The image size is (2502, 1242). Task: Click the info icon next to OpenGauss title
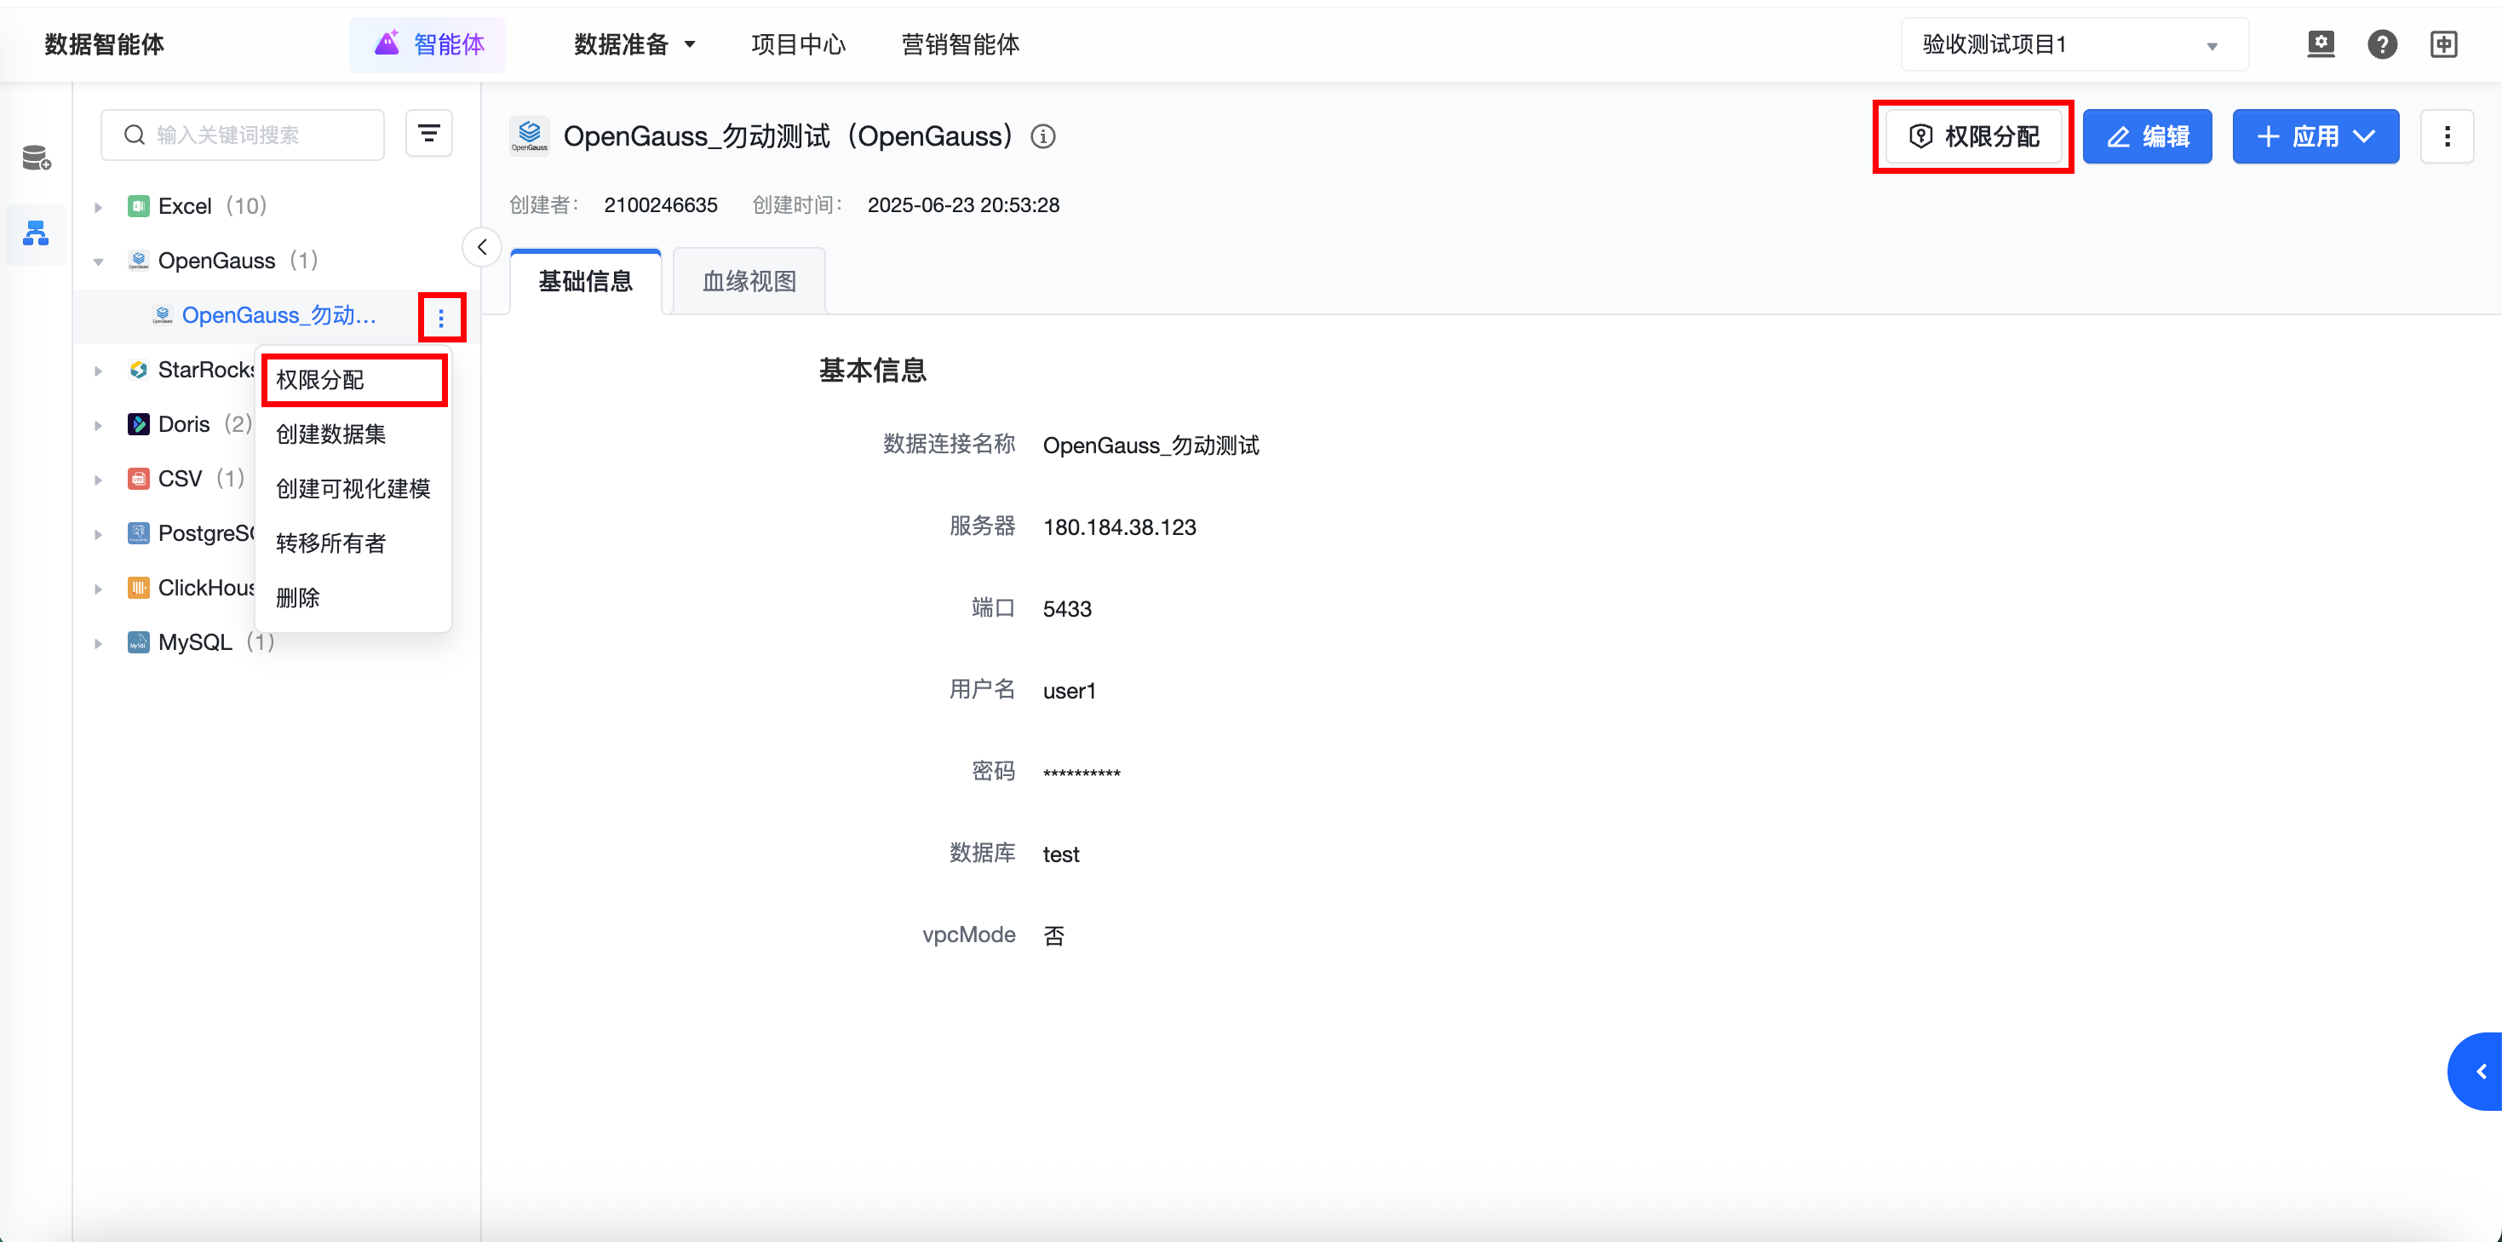click(1043, 137)
